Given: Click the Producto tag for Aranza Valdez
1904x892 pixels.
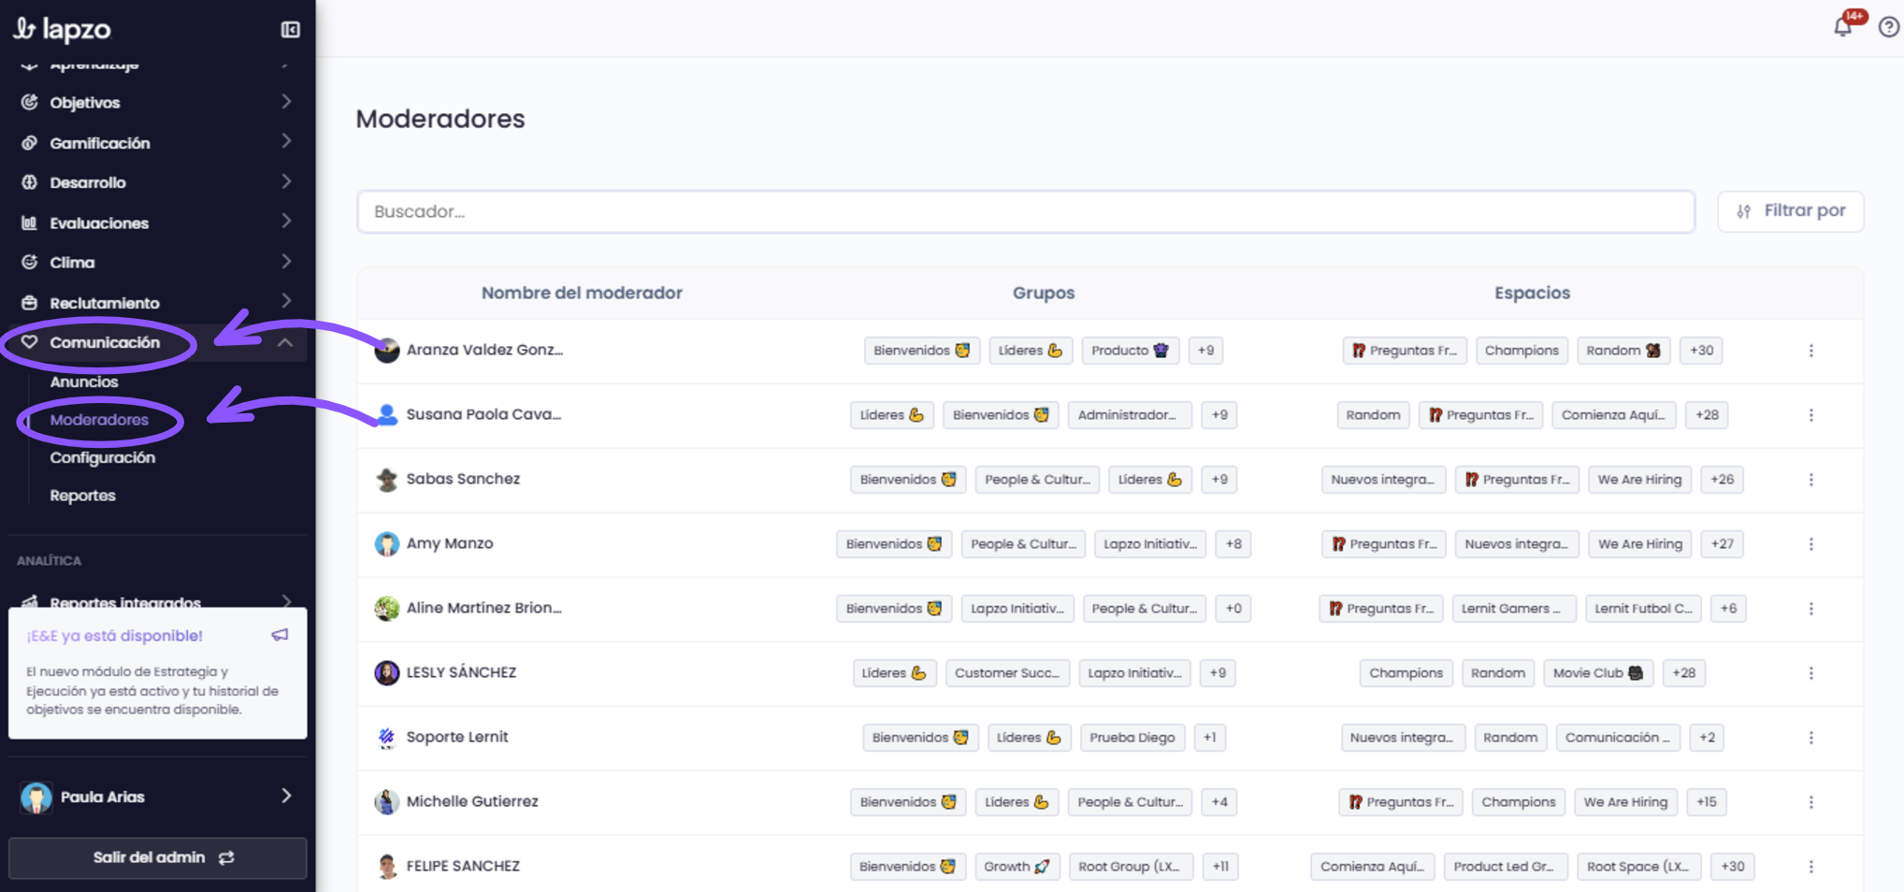Looking at the screenshot, I should pos(1130,351).
